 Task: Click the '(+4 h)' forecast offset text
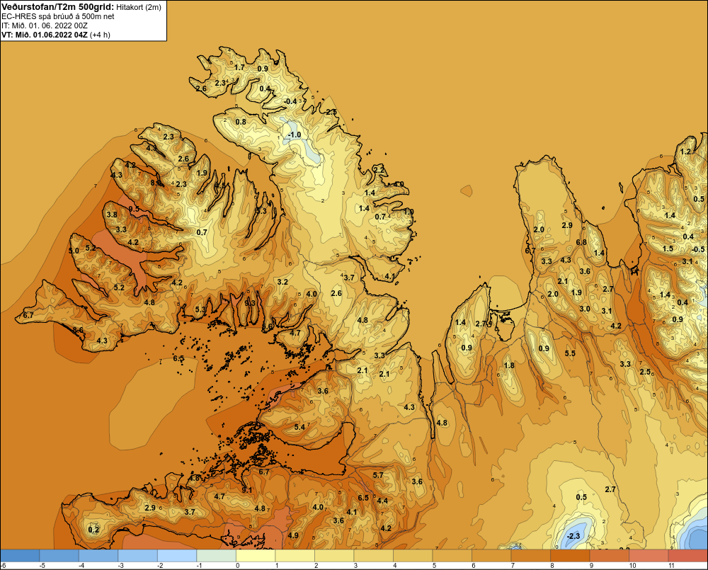point(101,35)
